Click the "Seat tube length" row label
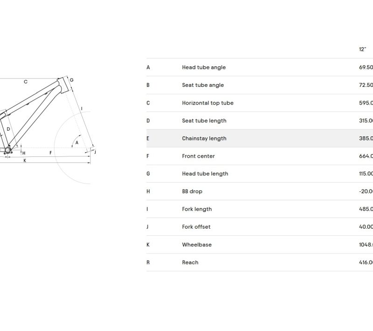Viewport: 373px width, 331px height. [x=204, y=120]
